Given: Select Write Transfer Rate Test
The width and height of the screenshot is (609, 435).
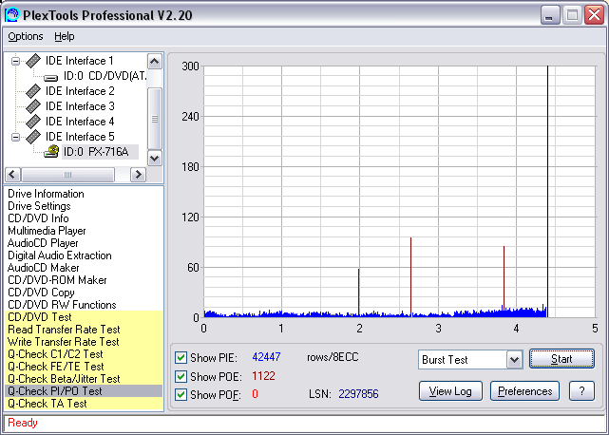Looking at the screenshot, I should point(84,342).
